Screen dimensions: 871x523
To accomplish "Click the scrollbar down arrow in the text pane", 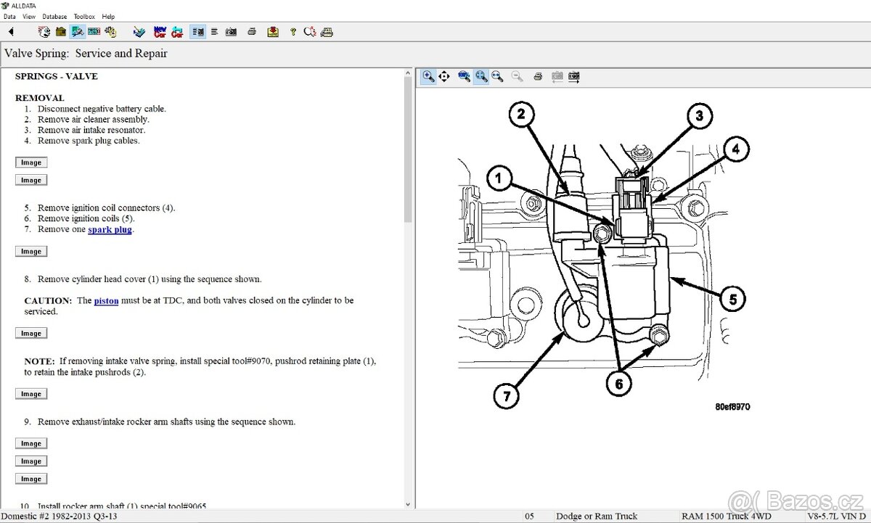I will (x=408, y=503).
